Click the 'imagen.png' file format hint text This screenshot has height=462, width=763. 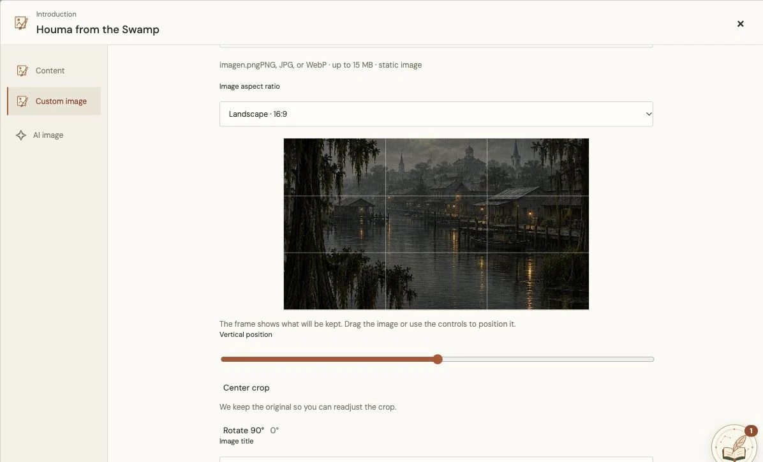(320, 64)
